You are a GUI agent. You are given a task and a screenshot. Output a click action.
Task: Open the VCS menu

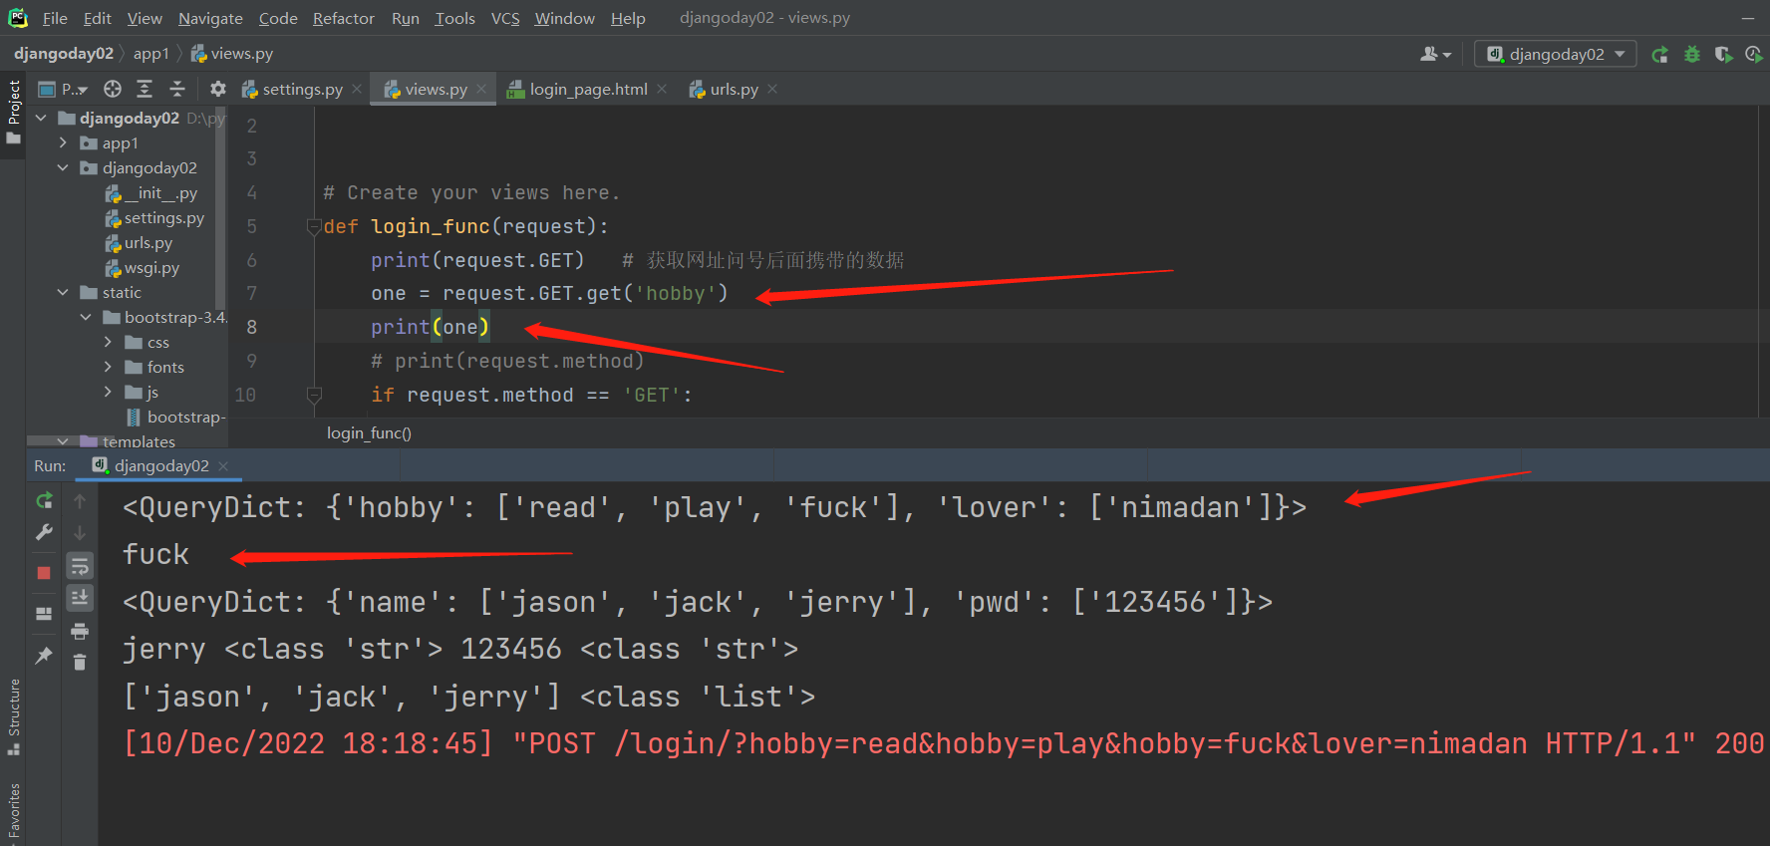click(x=505, y=18)
